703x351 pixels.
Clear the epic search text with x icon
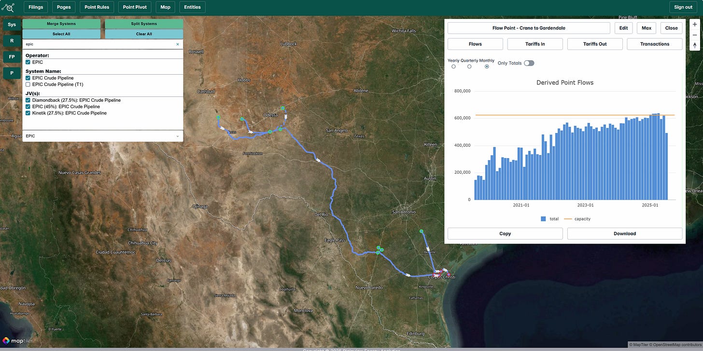click(x=177, y=44)
